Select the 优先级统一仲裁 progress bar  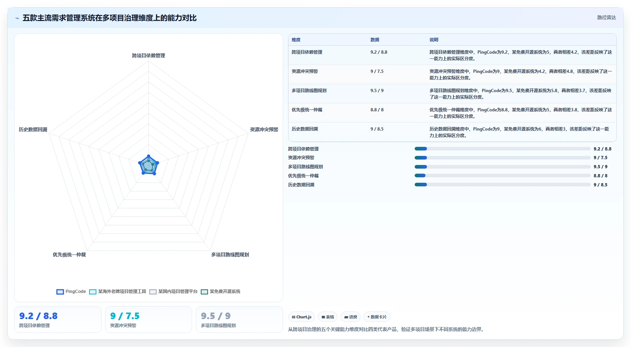[503, 175]
